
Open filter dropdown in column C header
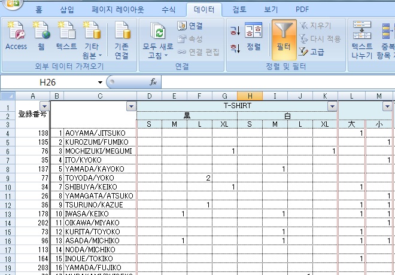tap(131, 106)
